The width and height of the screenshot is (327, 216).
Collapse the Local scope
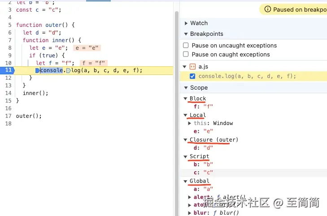[x=185, y=115]
